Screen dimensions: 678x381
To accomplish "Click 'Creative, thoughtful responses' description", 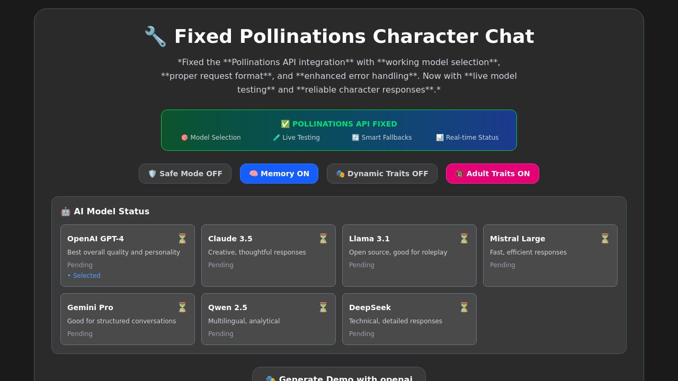I will point(257,252).
